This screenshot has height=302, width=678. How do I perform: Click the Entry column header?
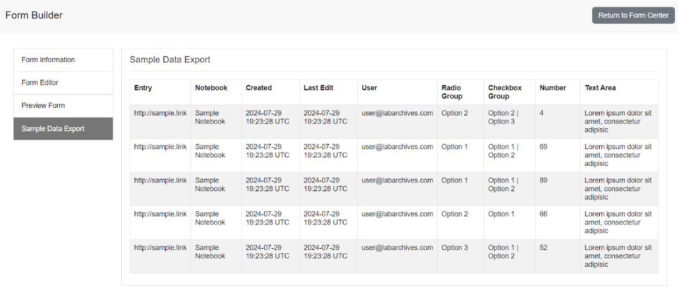pos(143,88)
